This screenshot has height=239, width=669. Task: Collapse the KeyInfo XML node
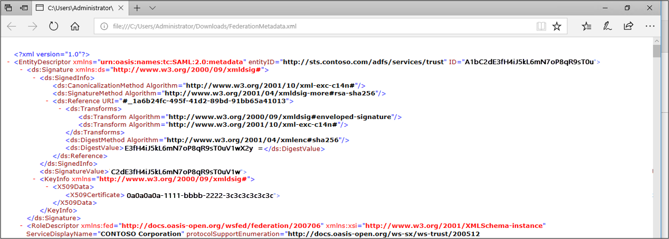pyautogui.click(x=34, y=180)
